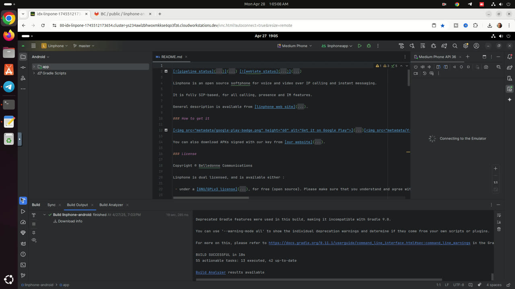
Task: Open Run tool window triangle icon
Action: point(23,211)
